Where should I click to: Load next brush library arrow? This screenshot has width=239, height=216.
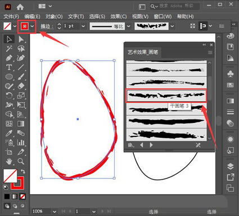pos(151,145)
